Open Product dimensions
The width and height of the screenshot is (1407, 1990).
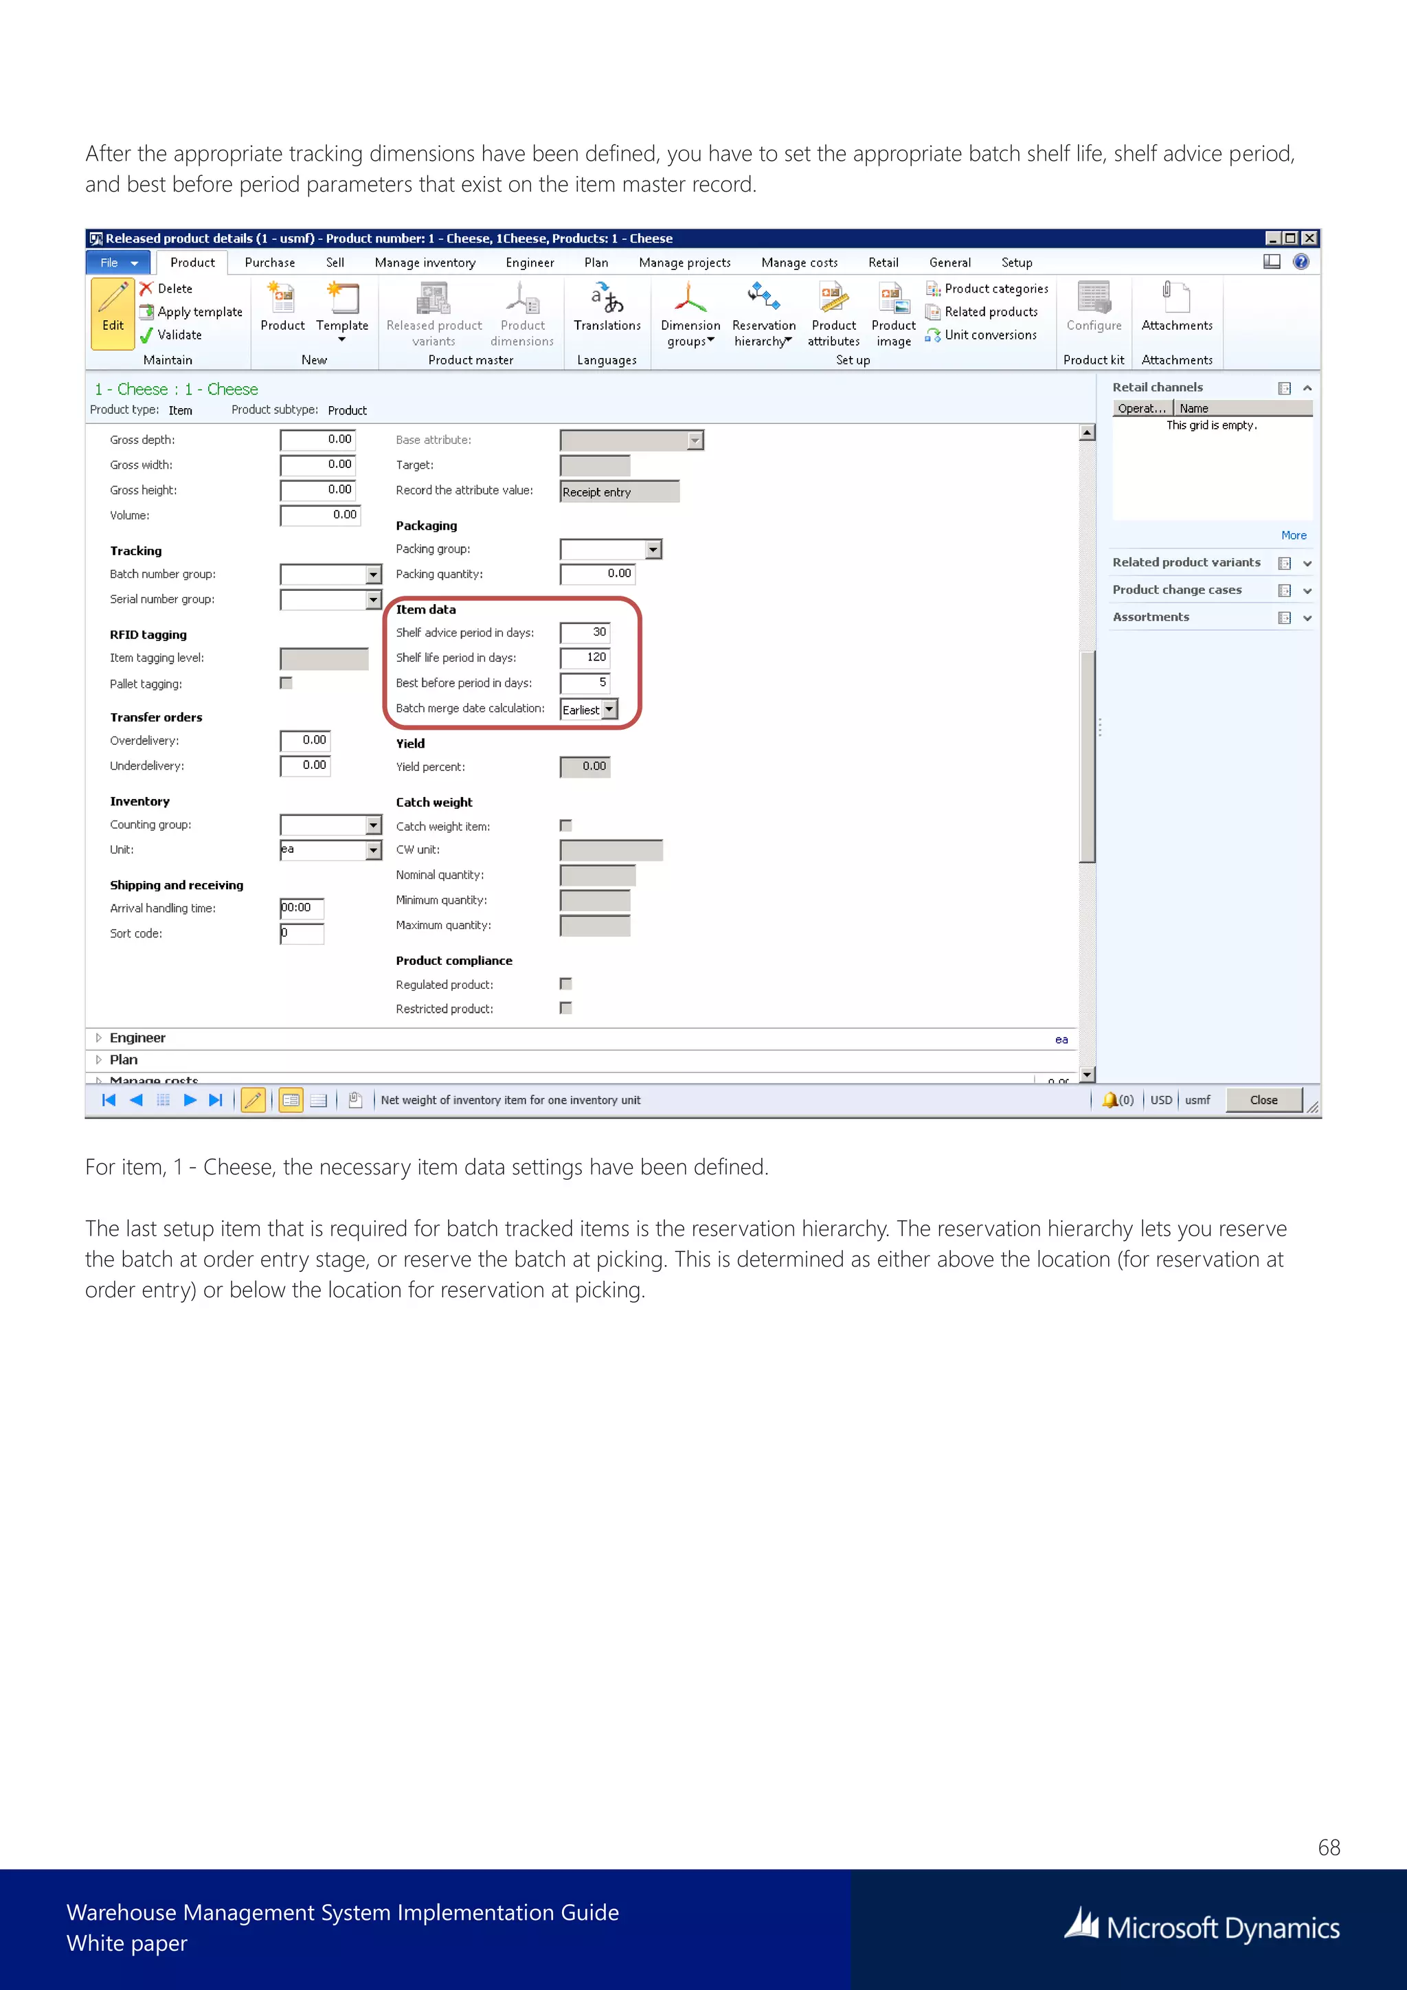coord(522,314)
